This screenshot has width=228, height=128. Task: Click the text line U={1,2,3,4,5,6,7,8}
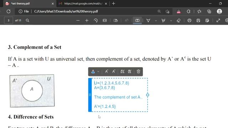112,83
